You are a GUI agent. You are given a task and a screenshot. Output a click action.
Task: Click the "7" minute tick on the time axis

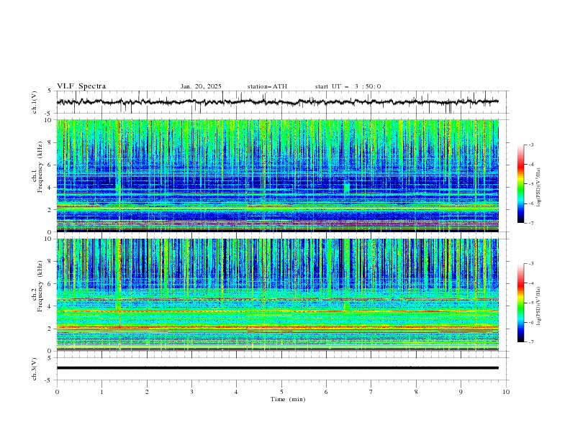[371, 392]
